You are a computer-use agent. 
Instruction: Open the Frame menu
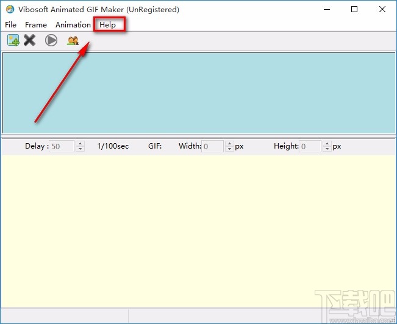[36, 25]
